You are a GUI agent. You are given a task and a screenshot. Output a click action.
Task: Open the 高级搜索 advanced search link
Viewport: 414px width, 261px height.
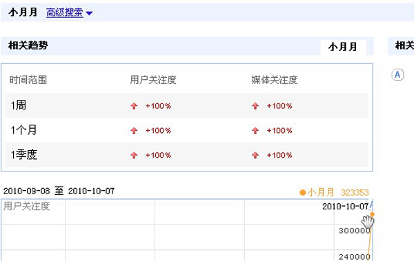pos(65,12)
